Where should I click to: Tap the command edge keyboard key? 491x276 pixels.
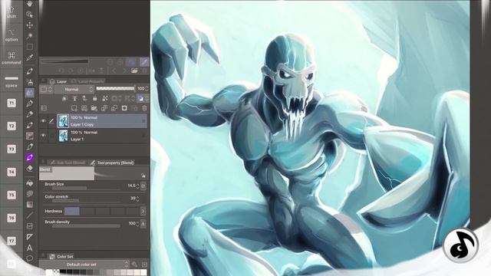point(12,58)
